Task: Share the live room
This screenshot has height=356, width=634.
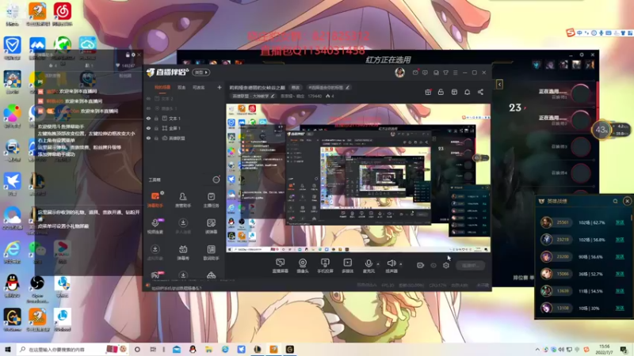Action: tap(480, 92)
